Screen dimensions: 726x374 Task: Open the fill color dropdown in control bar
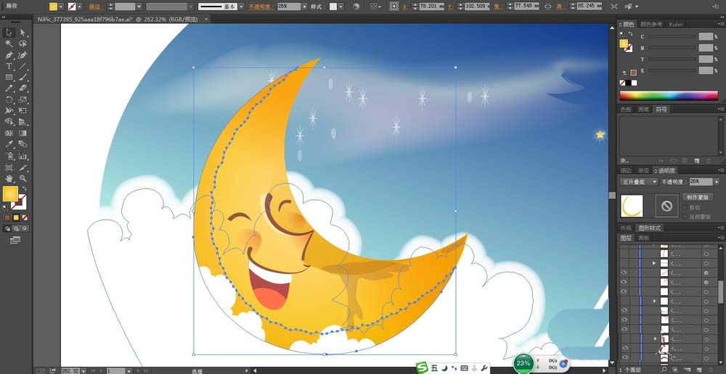coord(61,7)
